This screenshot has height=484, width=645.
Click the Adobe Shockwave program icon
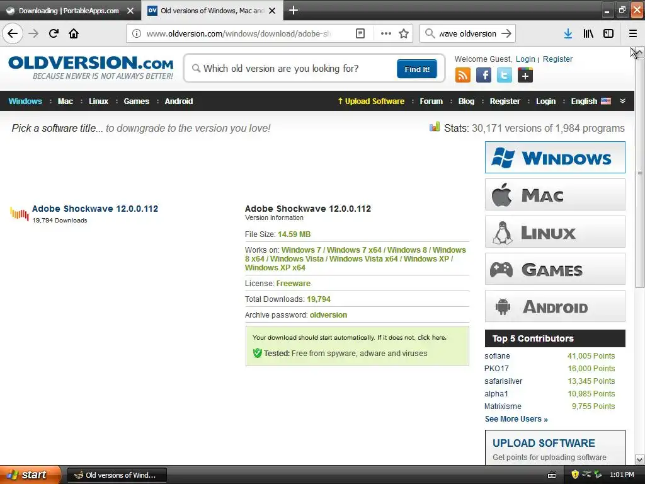[20, 214]
